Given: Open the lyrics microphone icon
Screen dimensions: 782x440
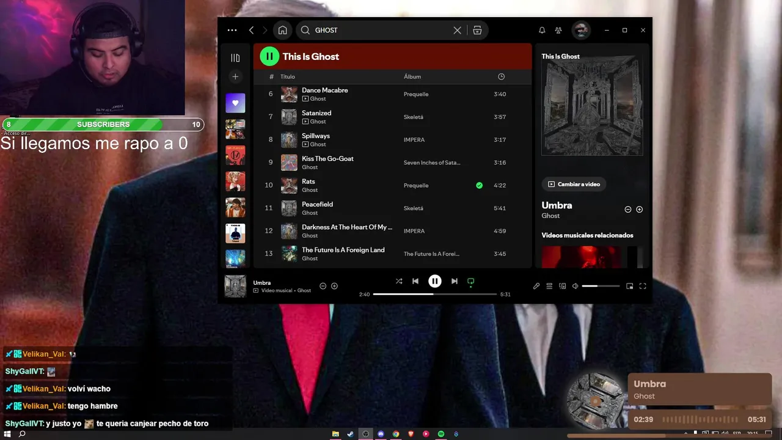Looking at the screenshot, I should point(536,286).
